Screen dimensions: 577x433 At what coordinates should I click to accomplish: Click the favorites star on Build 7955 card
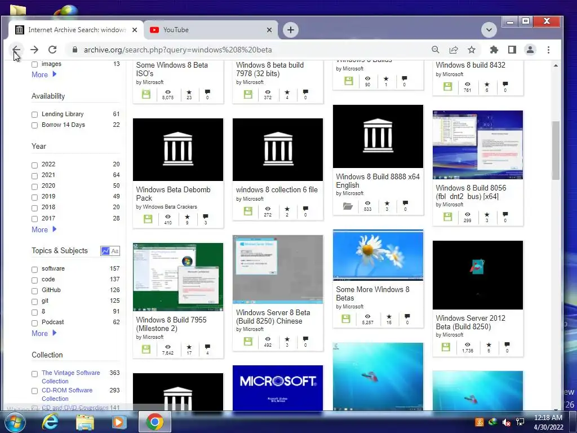click(189, 347)
